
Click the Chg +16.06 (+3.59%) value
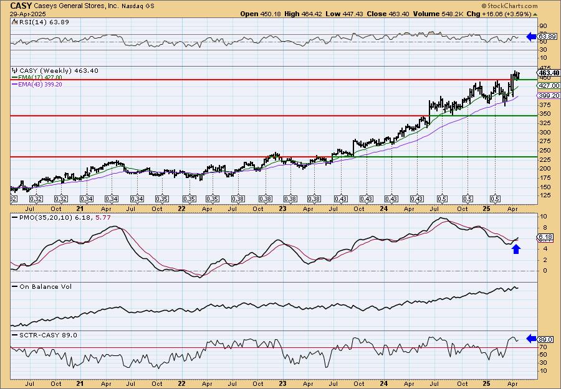click(499, 14)
